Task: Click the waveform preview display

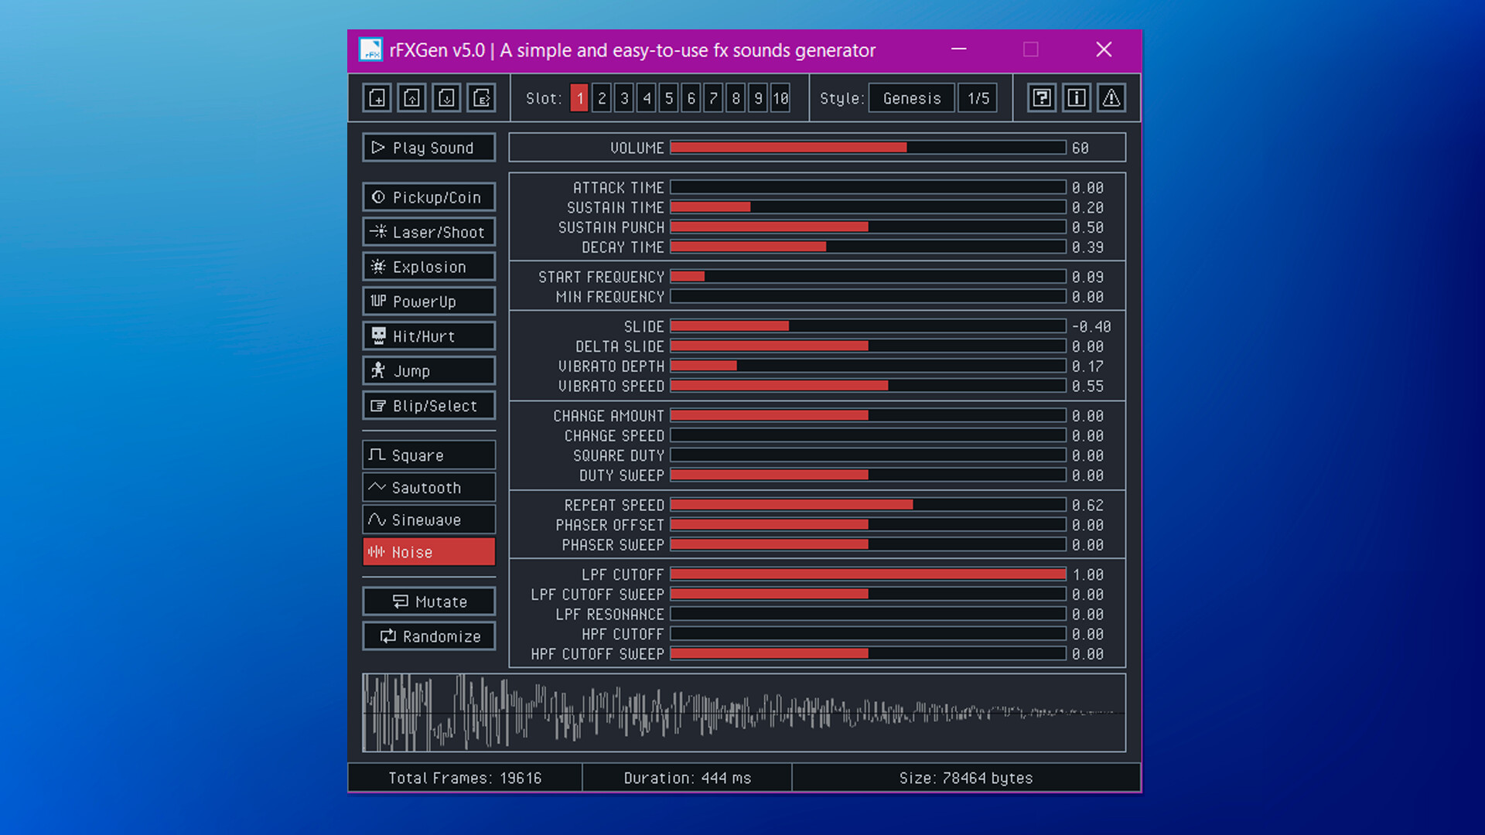Action: pyautogui.click(x=742, y=711)
